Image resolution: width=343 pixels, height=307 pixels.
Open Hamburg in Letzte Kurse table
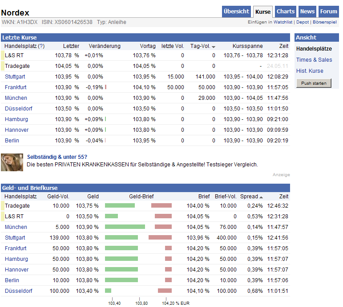pos(16,119)
